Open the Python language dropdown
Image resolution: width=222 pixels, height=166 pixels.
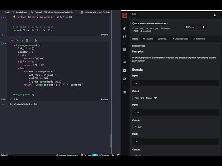tap(195, 27)
